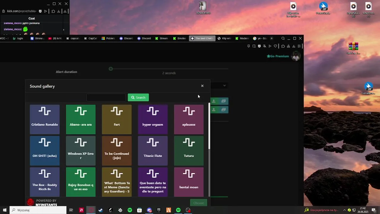Open Epic Games from the taskbar
Screen dimensions: 380x214
(x=159, y=210)
